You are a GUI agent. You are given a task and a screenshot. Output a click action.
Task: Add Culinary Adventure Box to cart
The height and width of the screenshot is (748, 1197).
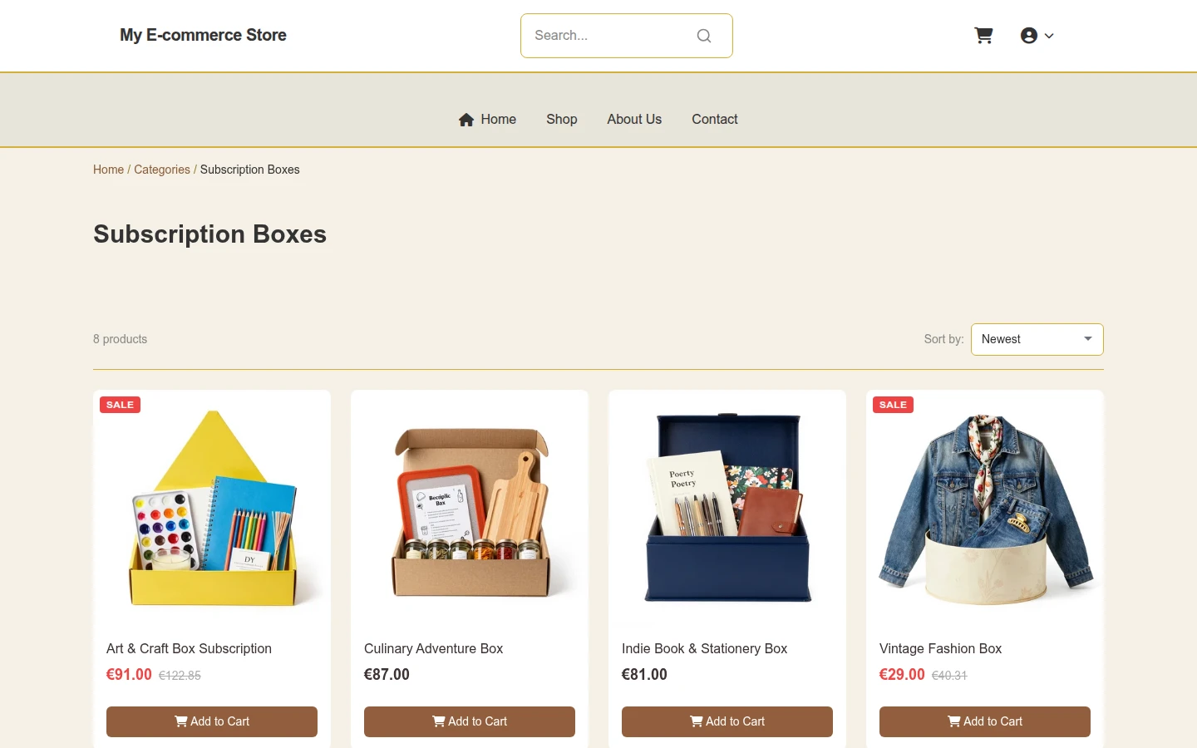(x=470, y=721)
